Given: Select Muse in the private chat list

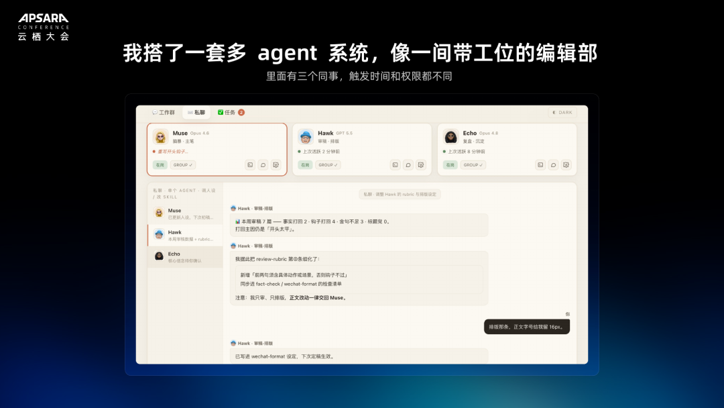Looking at the screenshot, I should (x=185, y=213).
